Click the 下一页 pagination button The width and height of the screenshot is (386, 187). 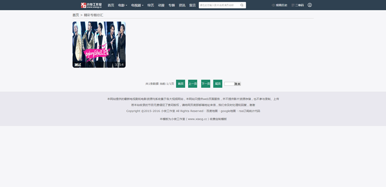(x=206, y=84)
